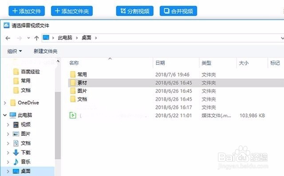Go forward with the right arrow
284x176 pixels.
19,38
